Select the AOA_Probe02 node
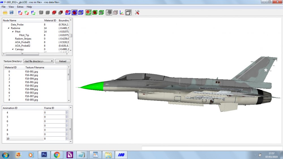This screenshot has height=159, width=283. 23,45
